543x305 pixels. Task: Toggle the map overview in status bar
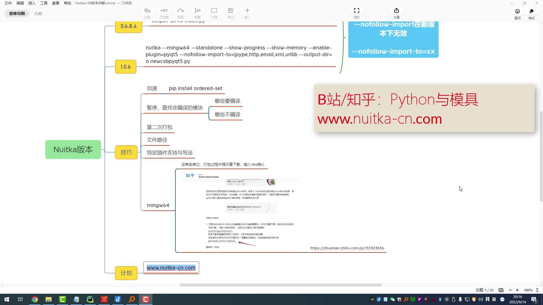click(501, 290)
